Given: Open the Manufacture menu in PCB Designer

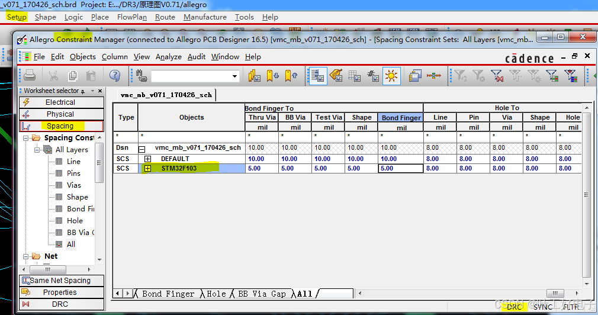Looking at the screenshot, I should pyautogui.click(x=205, y=17).
